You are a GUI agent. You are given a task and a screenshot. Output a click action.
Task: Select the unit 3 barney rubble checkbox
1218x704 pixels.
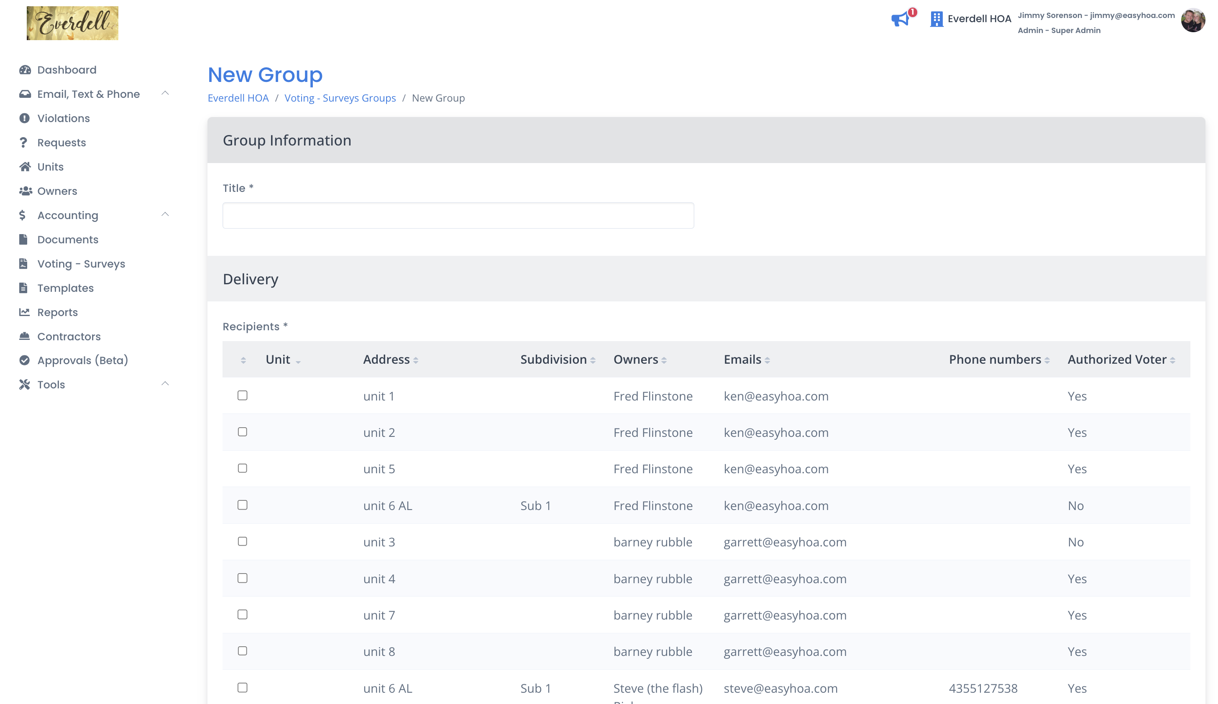[x=243, y=541]
